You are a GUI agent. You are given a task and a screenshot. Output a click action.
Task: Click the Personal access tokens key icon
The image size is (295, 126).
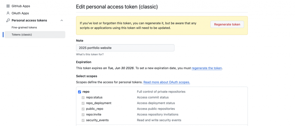click(x=8, y=20)
